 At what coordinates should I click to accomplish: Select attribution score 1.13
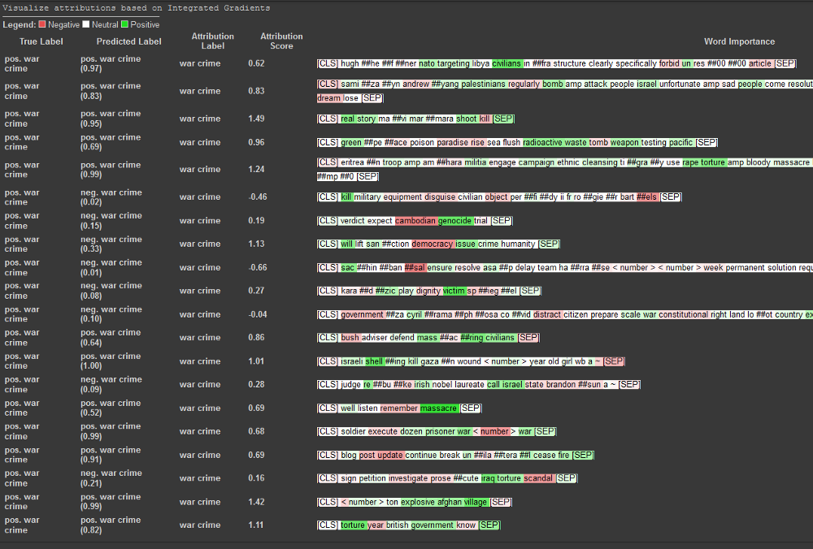[256, 244]
